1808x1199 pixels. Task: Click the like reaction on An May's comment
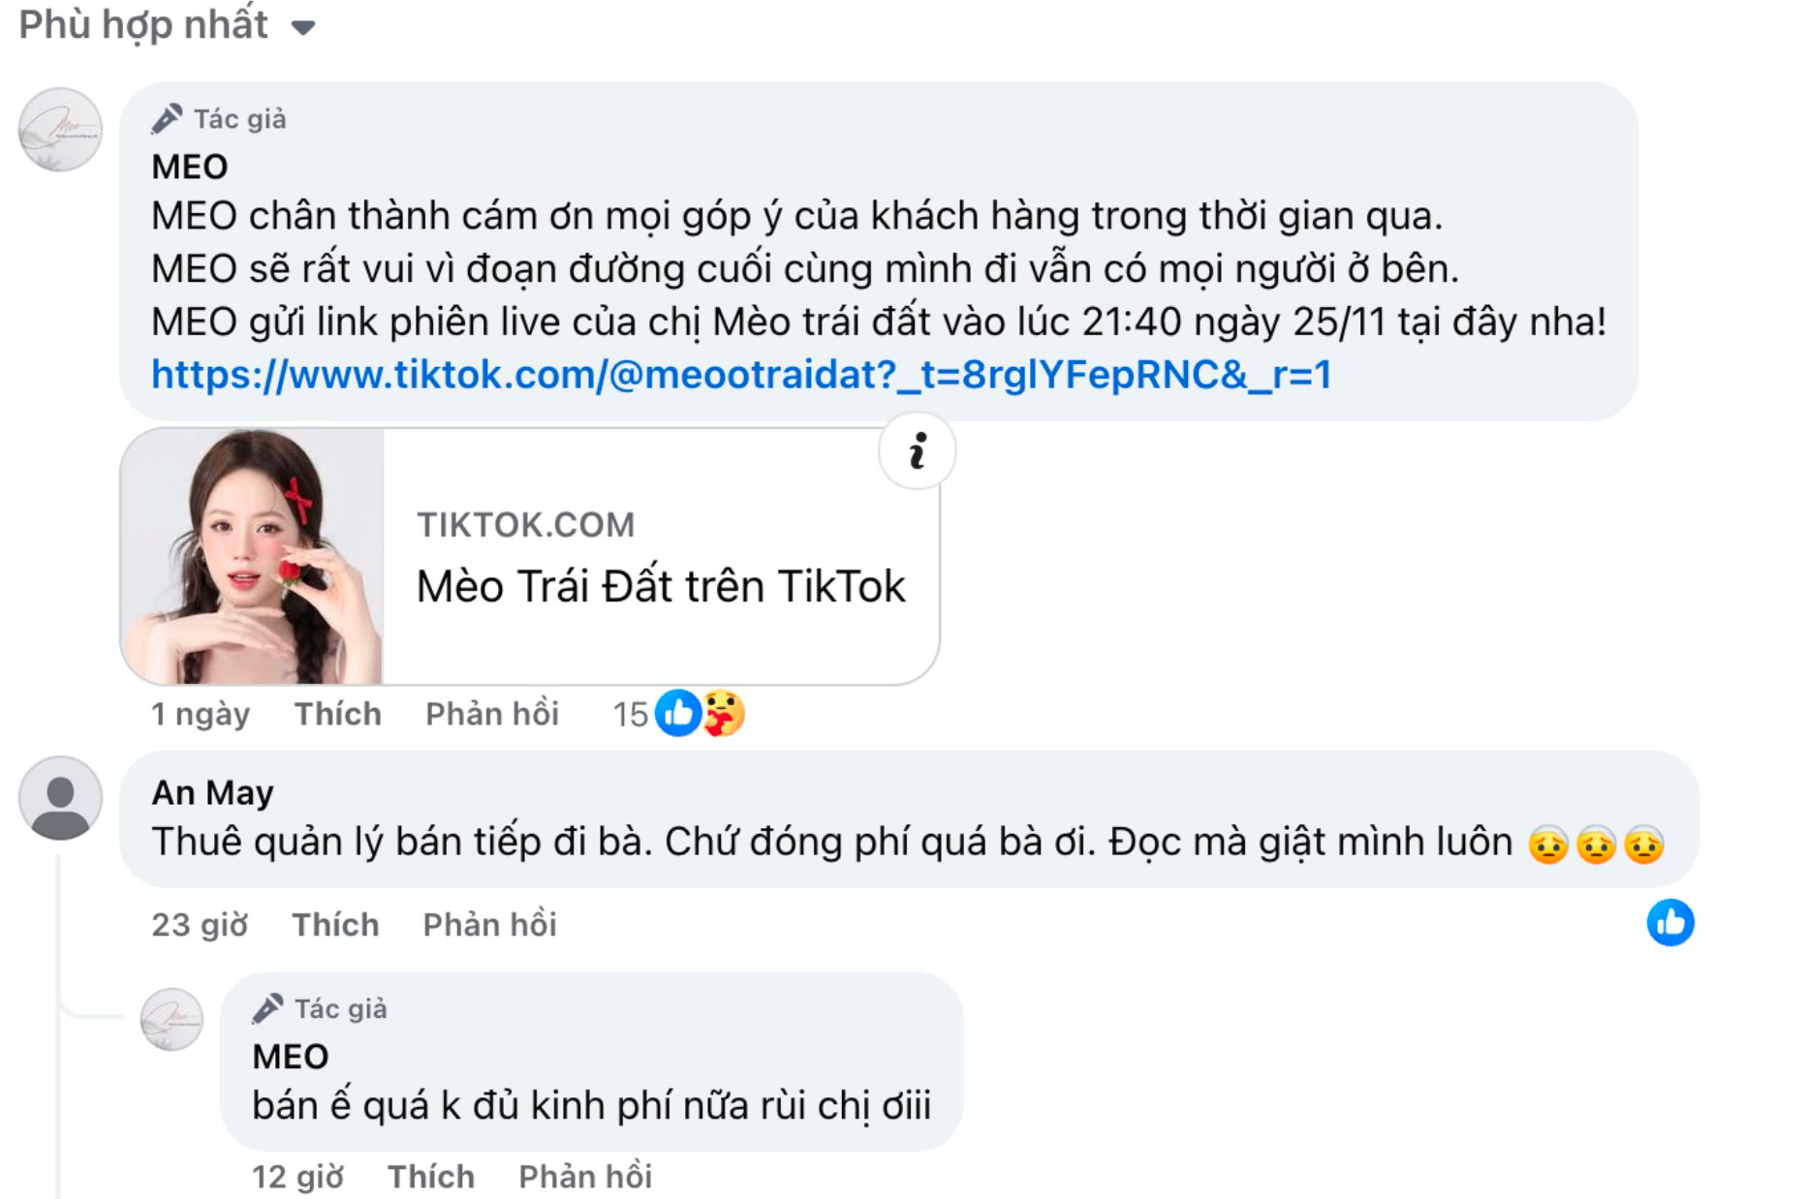1669,923
